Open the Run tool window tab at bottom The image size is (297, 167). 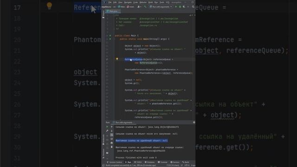tap(128, 162)
